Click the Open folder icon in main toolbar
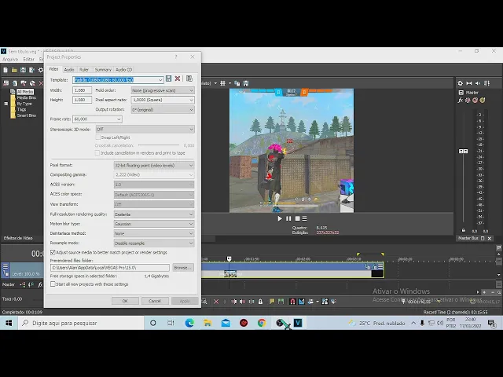This screenshot has height=377, width=503. tap(14, 70)
